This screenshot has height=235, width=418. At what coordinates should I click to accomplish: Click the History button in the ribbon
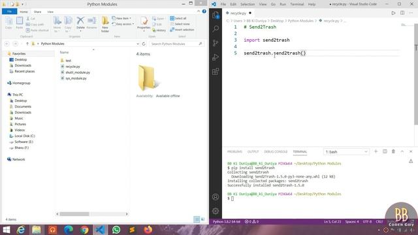(x=159, y=31)
